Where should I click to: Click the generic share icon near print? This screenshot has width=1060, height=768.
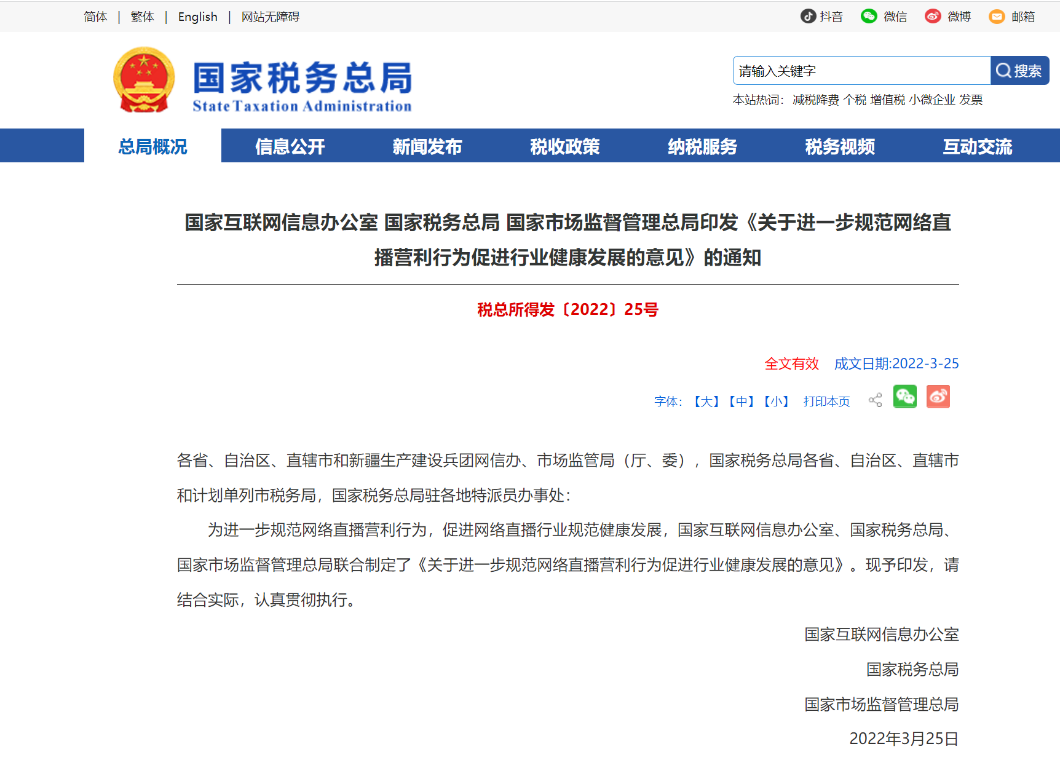[875, 400]
